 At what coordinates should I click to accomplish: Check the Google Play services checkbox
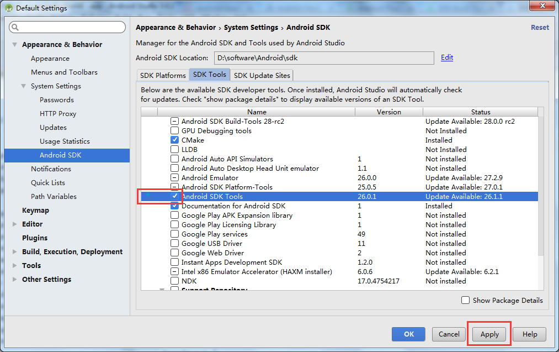click(174, 234)
